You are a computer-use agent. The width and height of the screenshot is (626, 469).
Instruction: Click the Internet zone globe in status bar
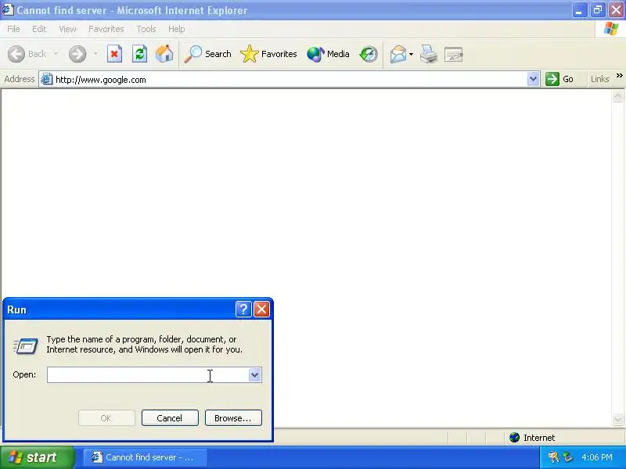coord(515,438)
